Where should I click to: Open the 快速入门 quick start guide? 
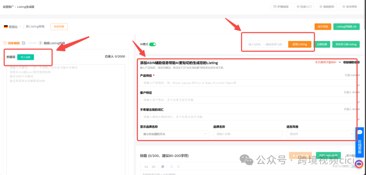[304, 6]
